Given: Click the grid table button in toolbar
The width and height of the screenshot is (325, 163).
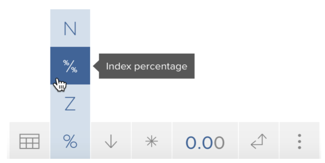Looking at the screenshot, I should click(29, 141).
